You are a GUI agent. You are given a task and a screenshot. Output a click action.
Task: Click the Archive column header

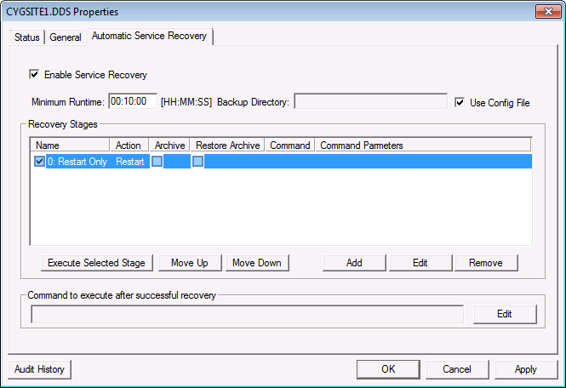[x=169, y=145]
